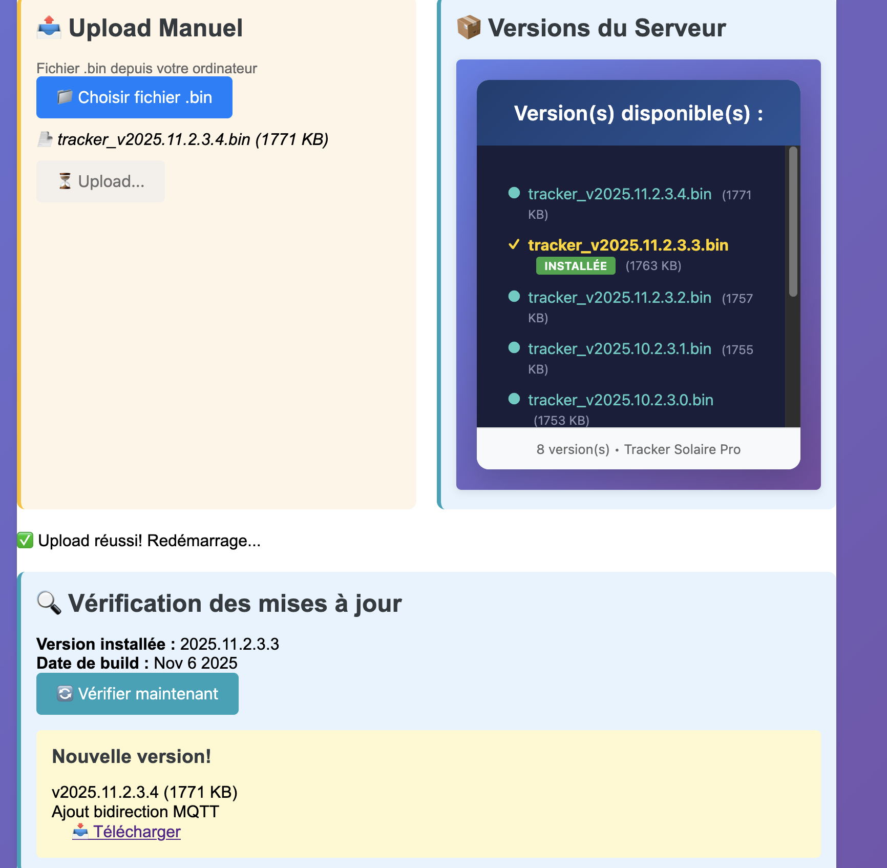Click the teal bullet beside tracker_v2025.10.2.3.1.bin
This screenshot has width=887, height=868.
(514, 348)
